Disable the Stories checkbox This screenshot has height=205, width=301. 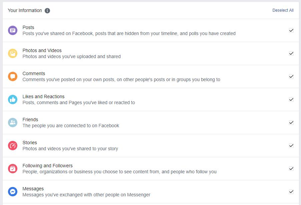click(x=291, y=146)
